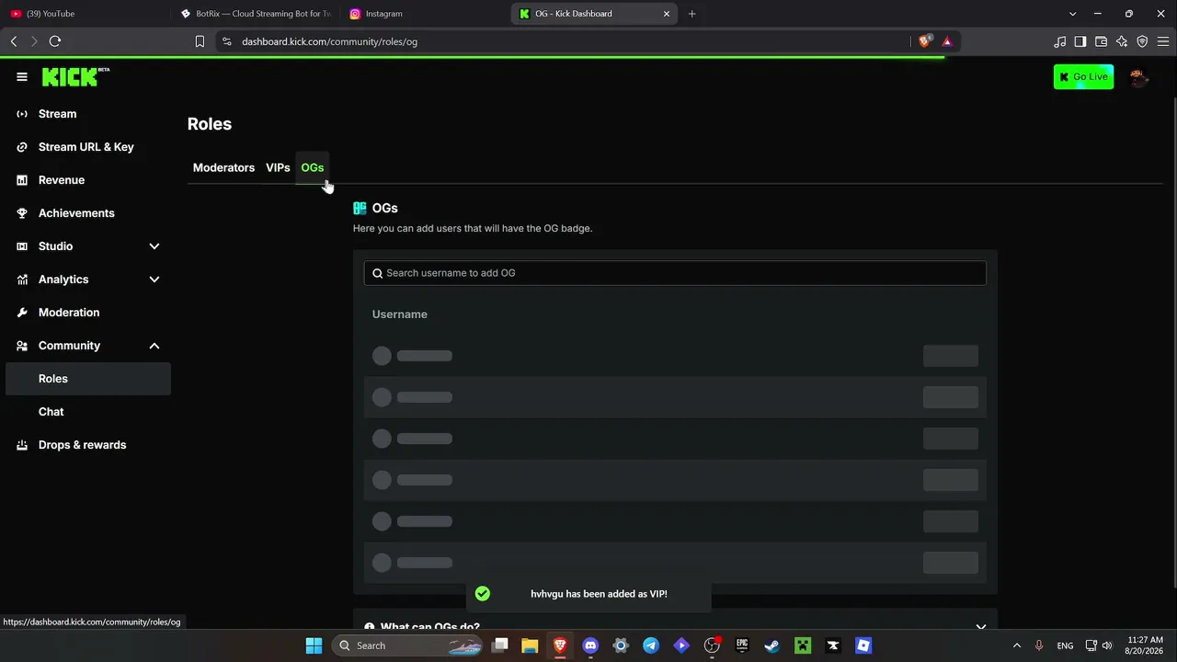Image resolution: width=1177 pixels, height=662 pixels.
Task: Launch Steam from the taskbar
Action: point(772,645)
